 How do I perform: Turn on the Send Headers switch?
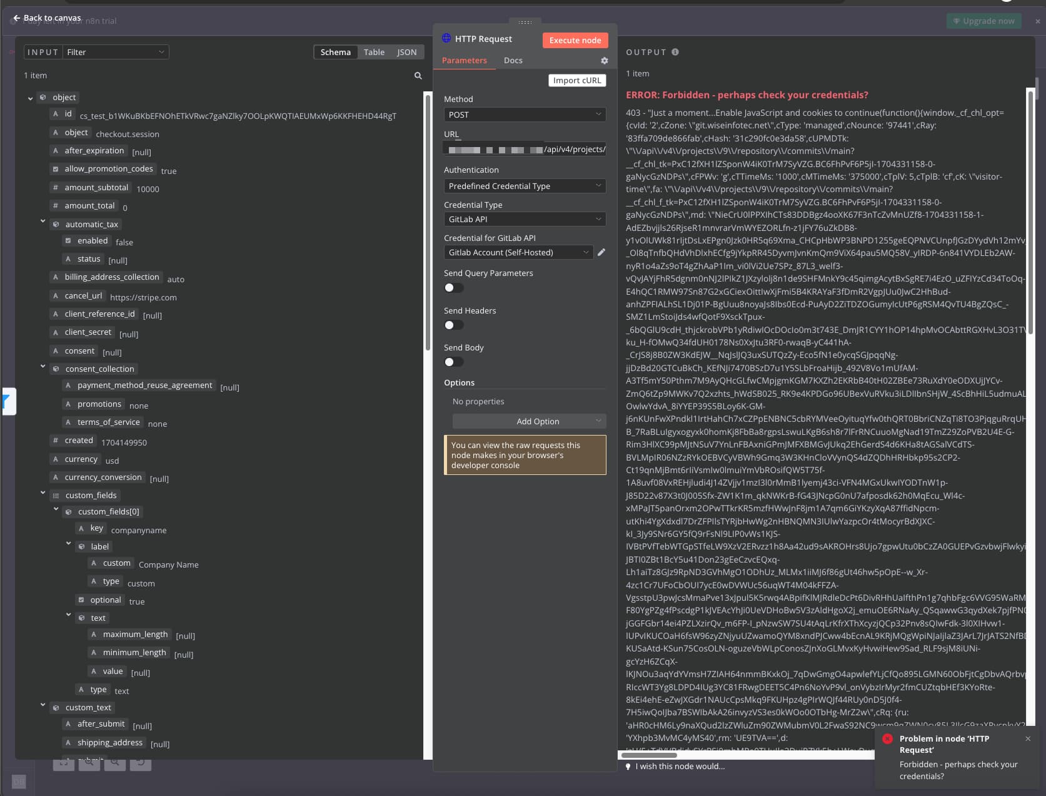click(453, 325)
